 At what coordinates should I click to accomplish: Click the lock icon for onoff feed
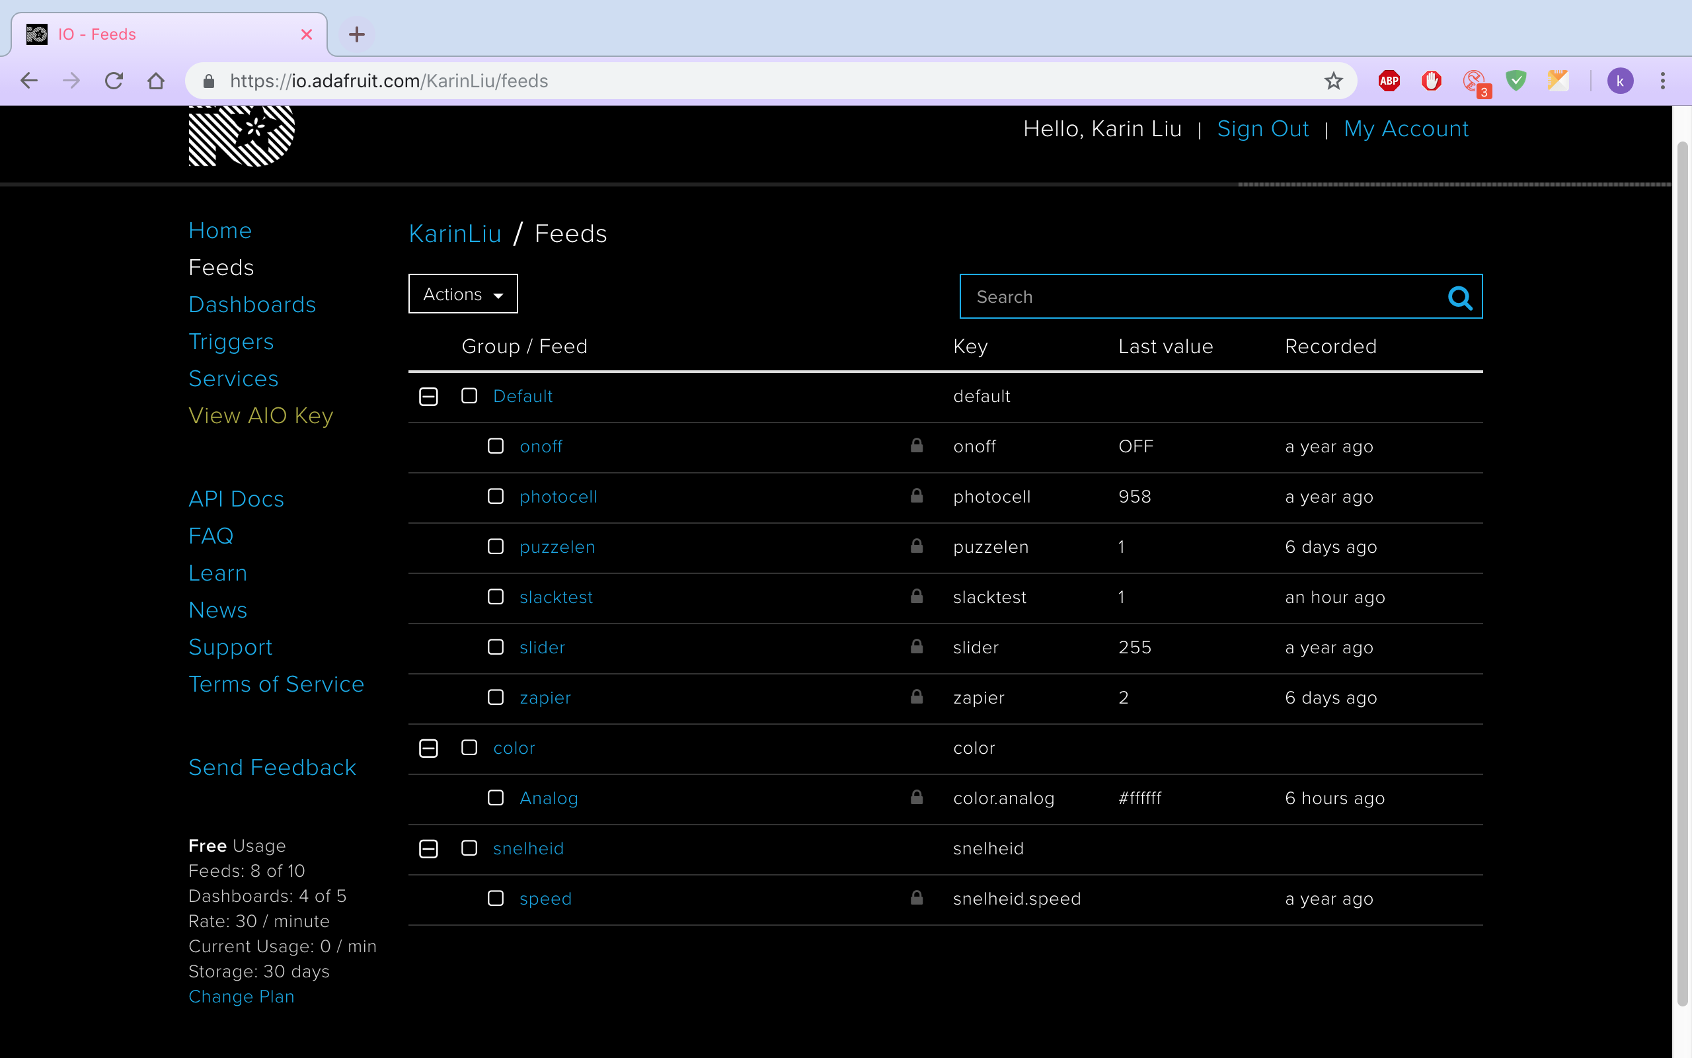pos(917,446)
